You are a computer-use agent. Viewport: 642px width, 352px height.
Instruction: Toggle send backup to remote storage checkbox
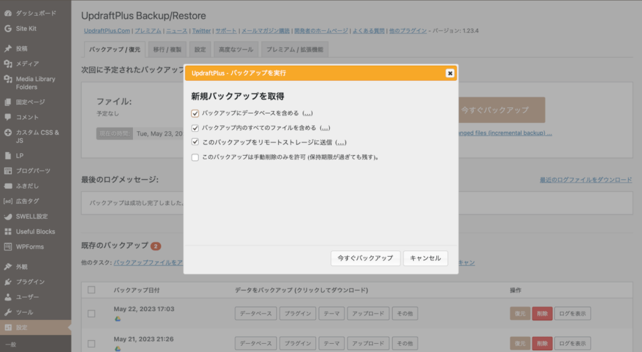195,142
